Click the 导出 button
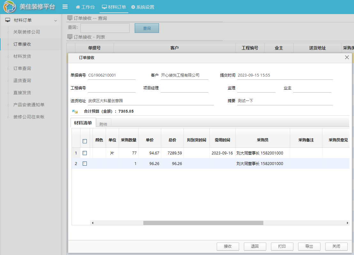Viewport: 354px width, 255px height. 309,246
